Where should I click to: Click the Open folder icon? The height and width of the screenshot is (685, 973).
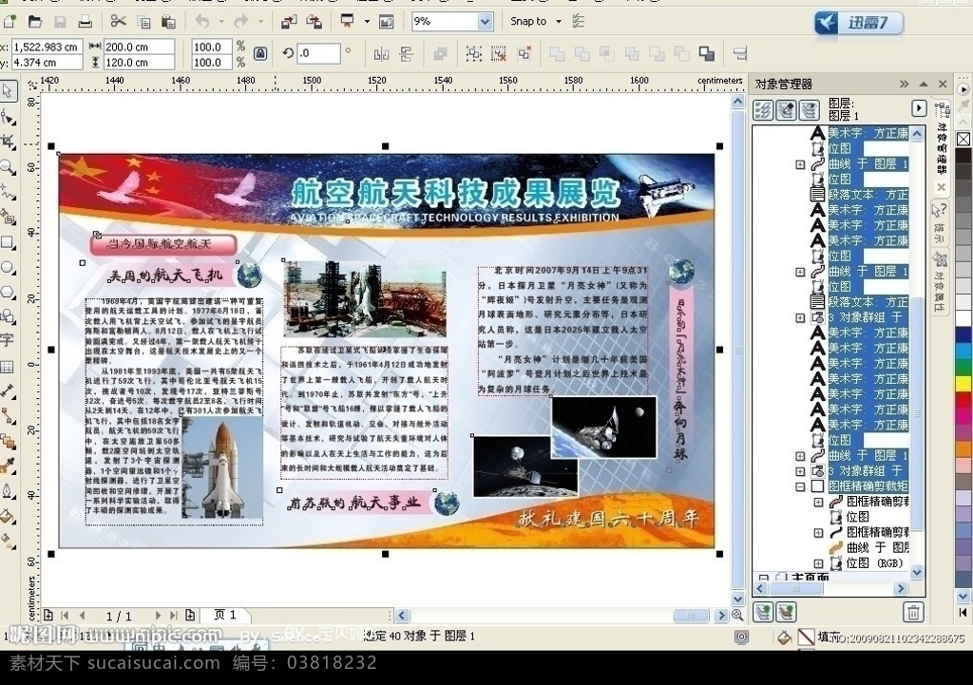pyautogui.click(x=35, y=22)
